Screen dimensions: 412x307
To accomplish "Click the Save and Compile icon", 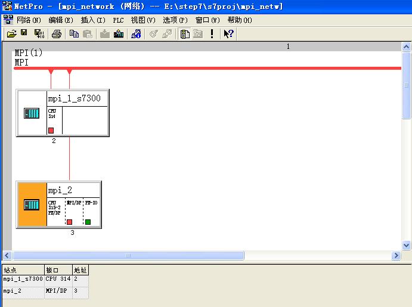I will tap(39, 34).
